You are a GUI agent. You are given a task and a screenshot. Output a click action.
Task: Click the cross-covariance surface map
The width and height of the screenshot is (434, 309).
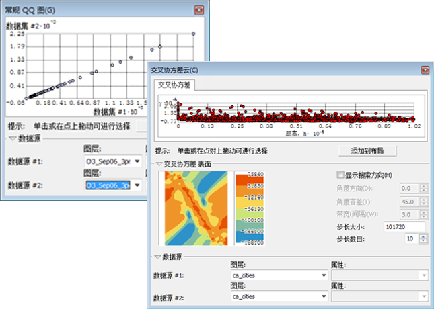coord(196,208)
